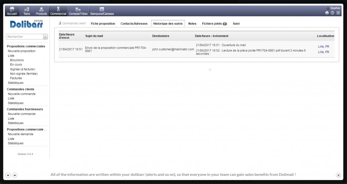Open Statistiques under Commandes fournisseurs
347x184 pixels.
[16, 123]
